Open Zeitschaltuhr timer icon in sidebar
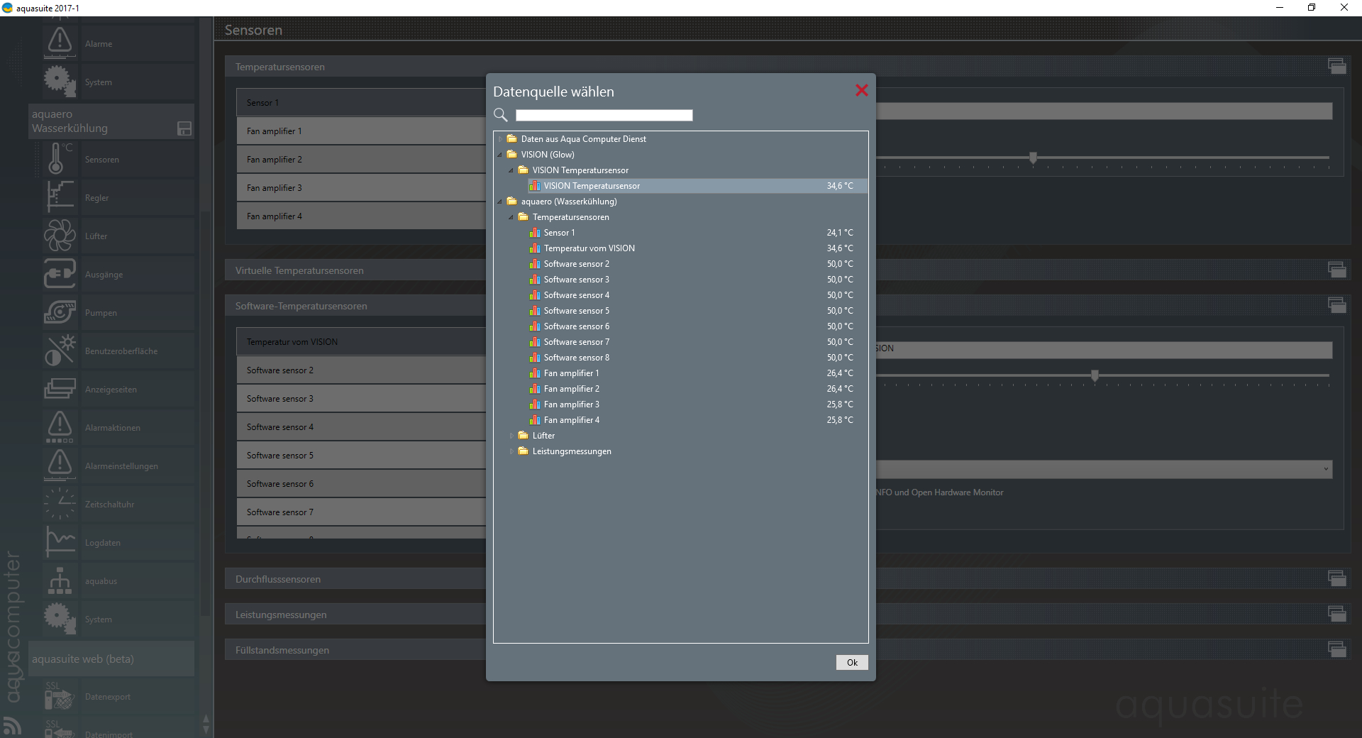The image size is (1362, 738). pos(60,504)
